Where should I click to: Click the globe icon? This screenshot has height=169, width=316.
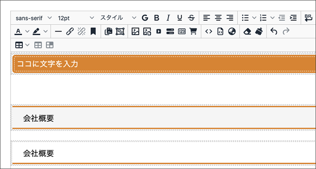(x=232, y=31)
